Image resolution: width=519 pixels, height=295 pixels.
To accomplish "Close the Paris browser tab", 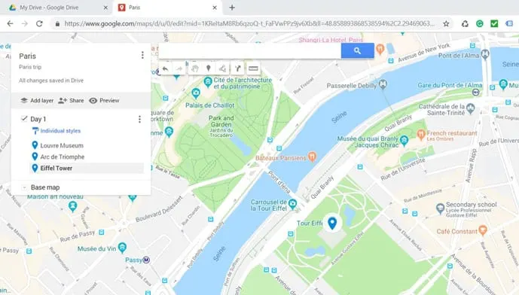I will click(215, 8).
